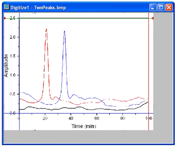Select the red vertical line at 100
176x146 pixels.
tap(149, 71)
